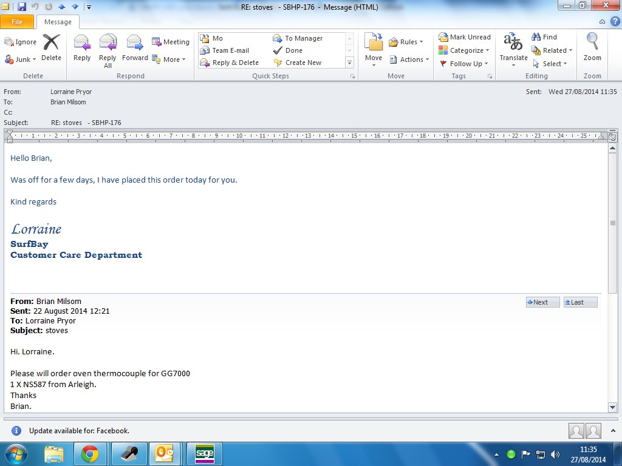
Task: Choose Reply All in Respond group
Action: 108,51
